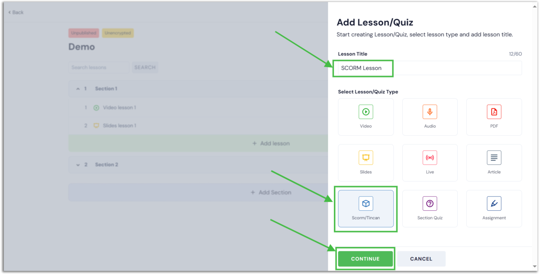Collapse Section 1 in the lesson list
Image resolution: width=544 pixels, height=274 pixels.
click(x=78, y=89)
